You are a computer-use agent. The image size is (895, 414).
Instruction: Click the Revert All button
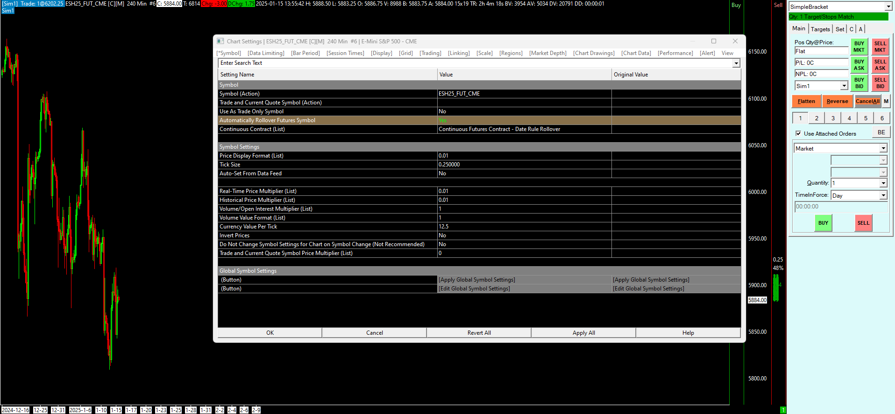pyautogui.click(x=479, y=333)
